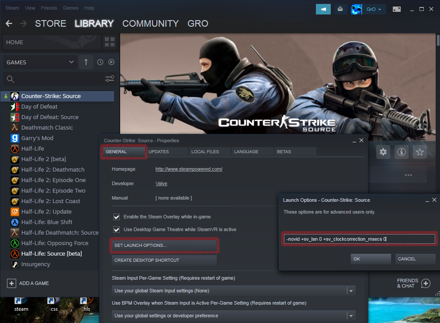Go to the COMMUNITY section

coord(150,24)
